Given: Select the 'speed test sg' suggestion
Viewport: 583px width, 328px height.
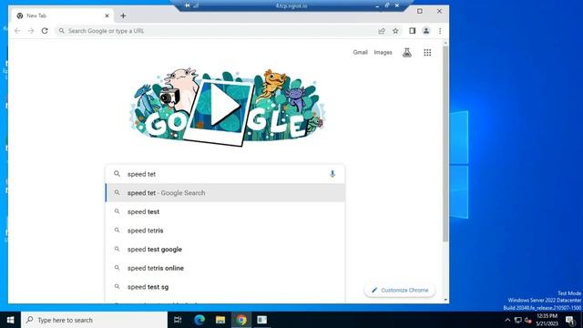Looking at the screenshot, I should 225,287.
